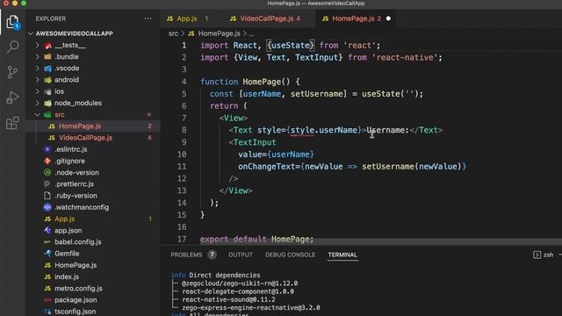562x316 pixels.
Task: Click the JS icon of VideoCallPage.js tab
Action: (233, 18)
